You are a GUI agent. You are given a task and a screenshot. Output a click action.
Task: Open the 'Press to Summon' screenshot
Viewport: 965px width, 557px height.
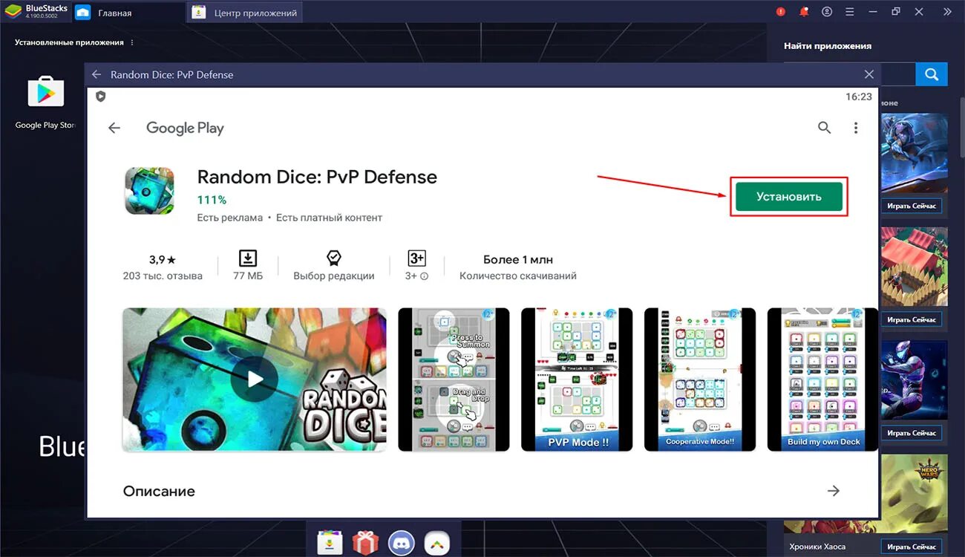454,380
